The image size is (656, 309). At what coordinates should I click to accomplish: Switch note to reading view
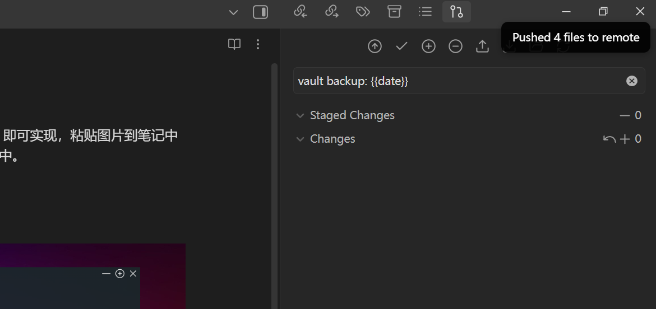(x=234, y=44)
